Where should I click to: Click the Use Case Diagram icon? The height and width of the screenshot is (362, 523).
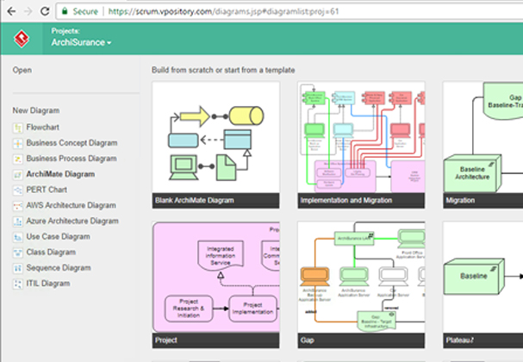point(18,237)
